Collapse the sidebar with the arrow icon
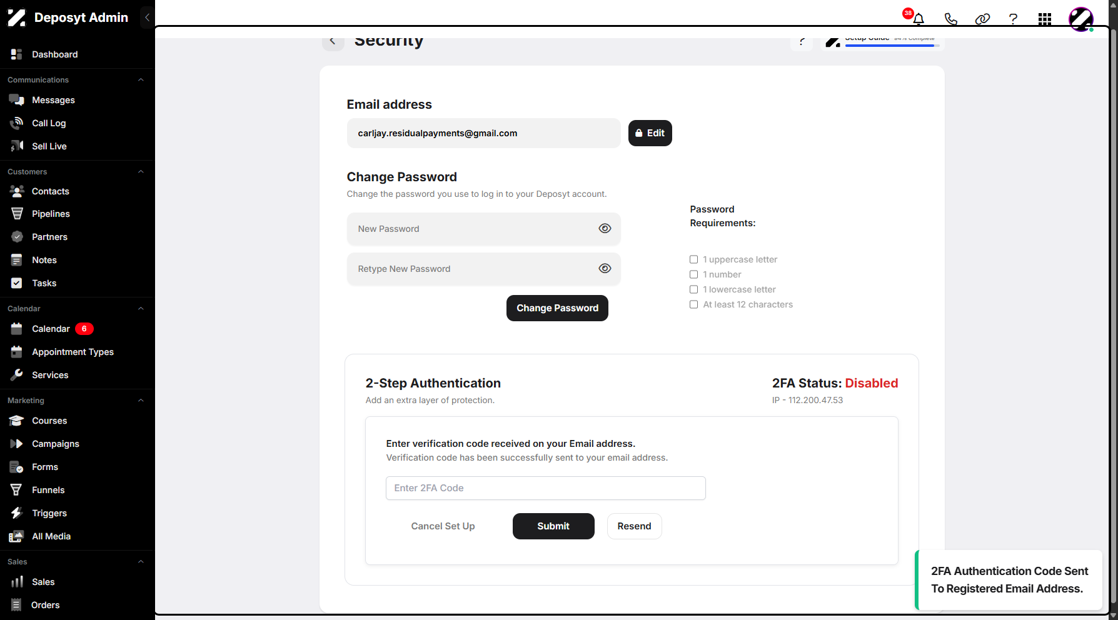 coord(147,17)
